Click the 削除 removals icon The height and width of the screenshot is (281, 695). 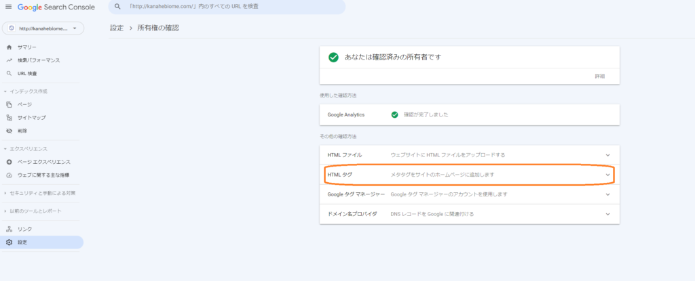(x=9, y=131)
